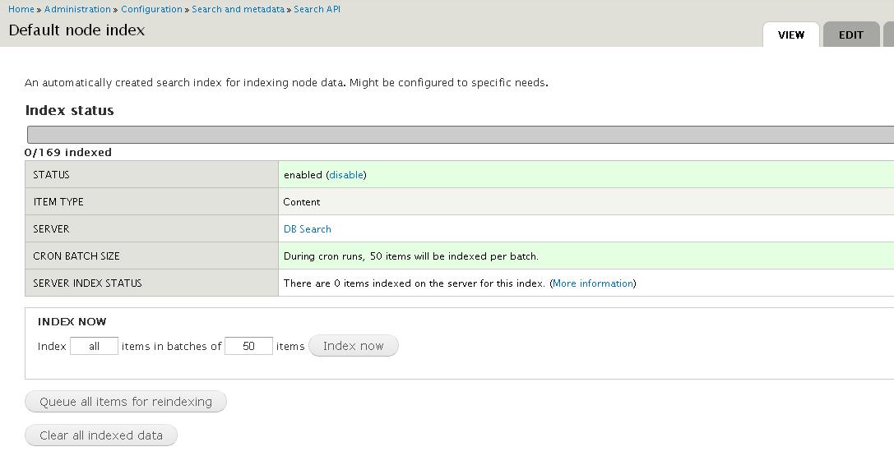The image size is (894, 456).
Task: Go to Home in the breadcrumb
Action: tap(21, 9)
